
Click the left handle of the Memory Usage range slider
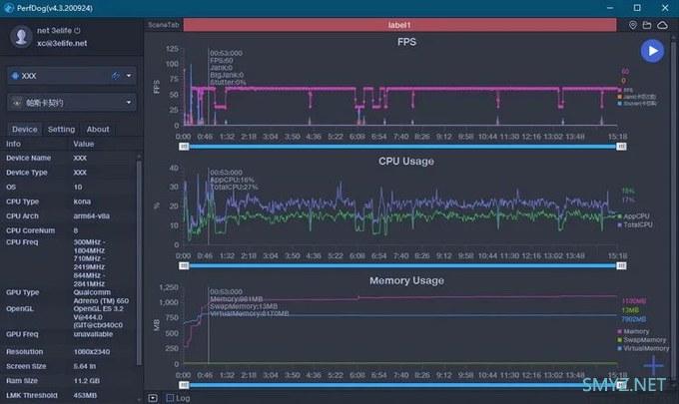click(184, 385)
